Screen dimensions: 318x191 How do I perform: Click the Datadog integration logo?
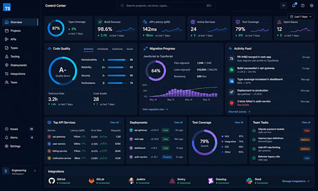pos(211,181)
